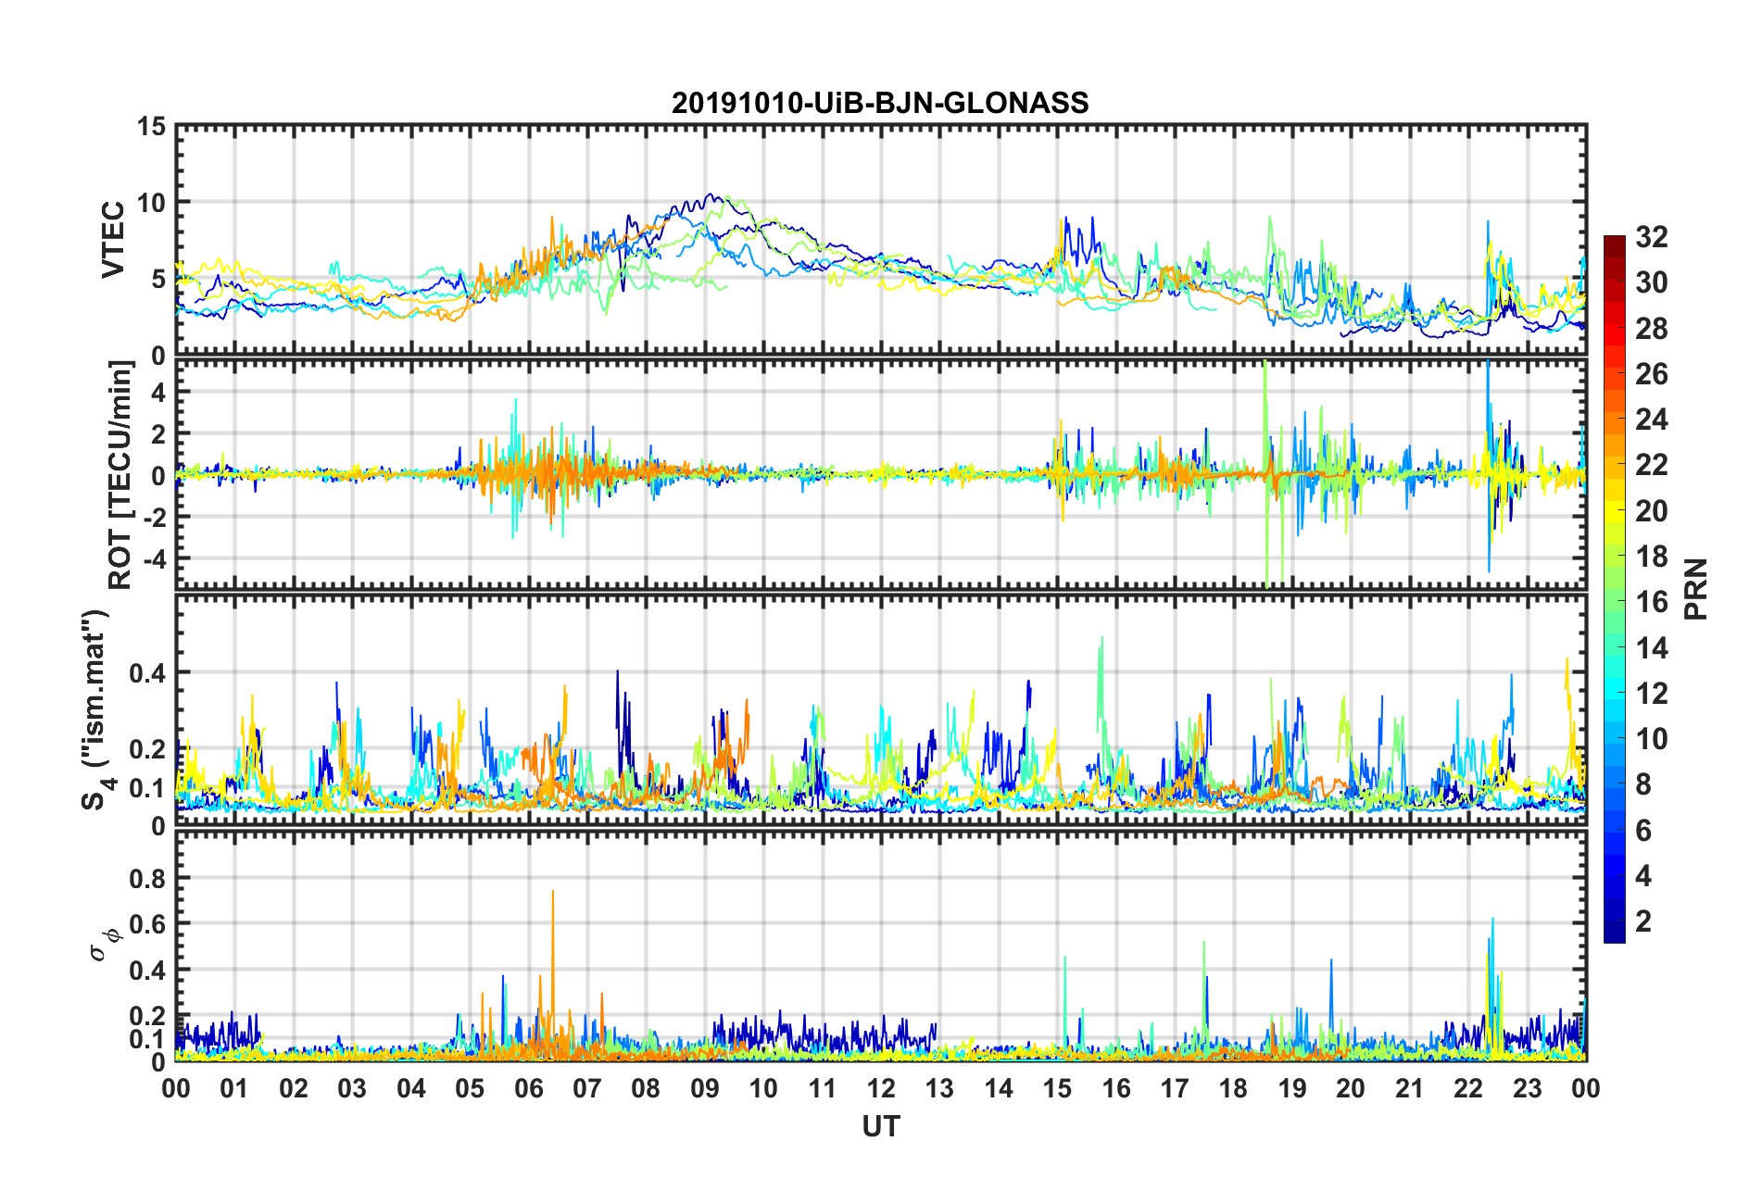Click the PRN colorbar tick label "8"
This screenshot has width=1762, height=1178.
(x=1643, y=784)
